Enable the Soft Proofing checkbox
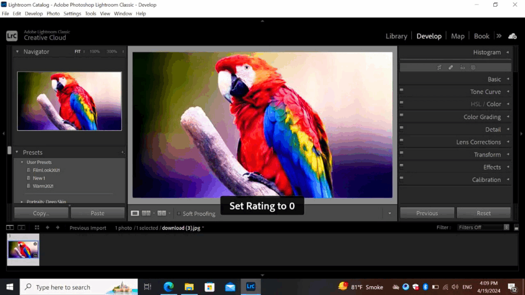This screenshot has height=295, width=525. 178,214
